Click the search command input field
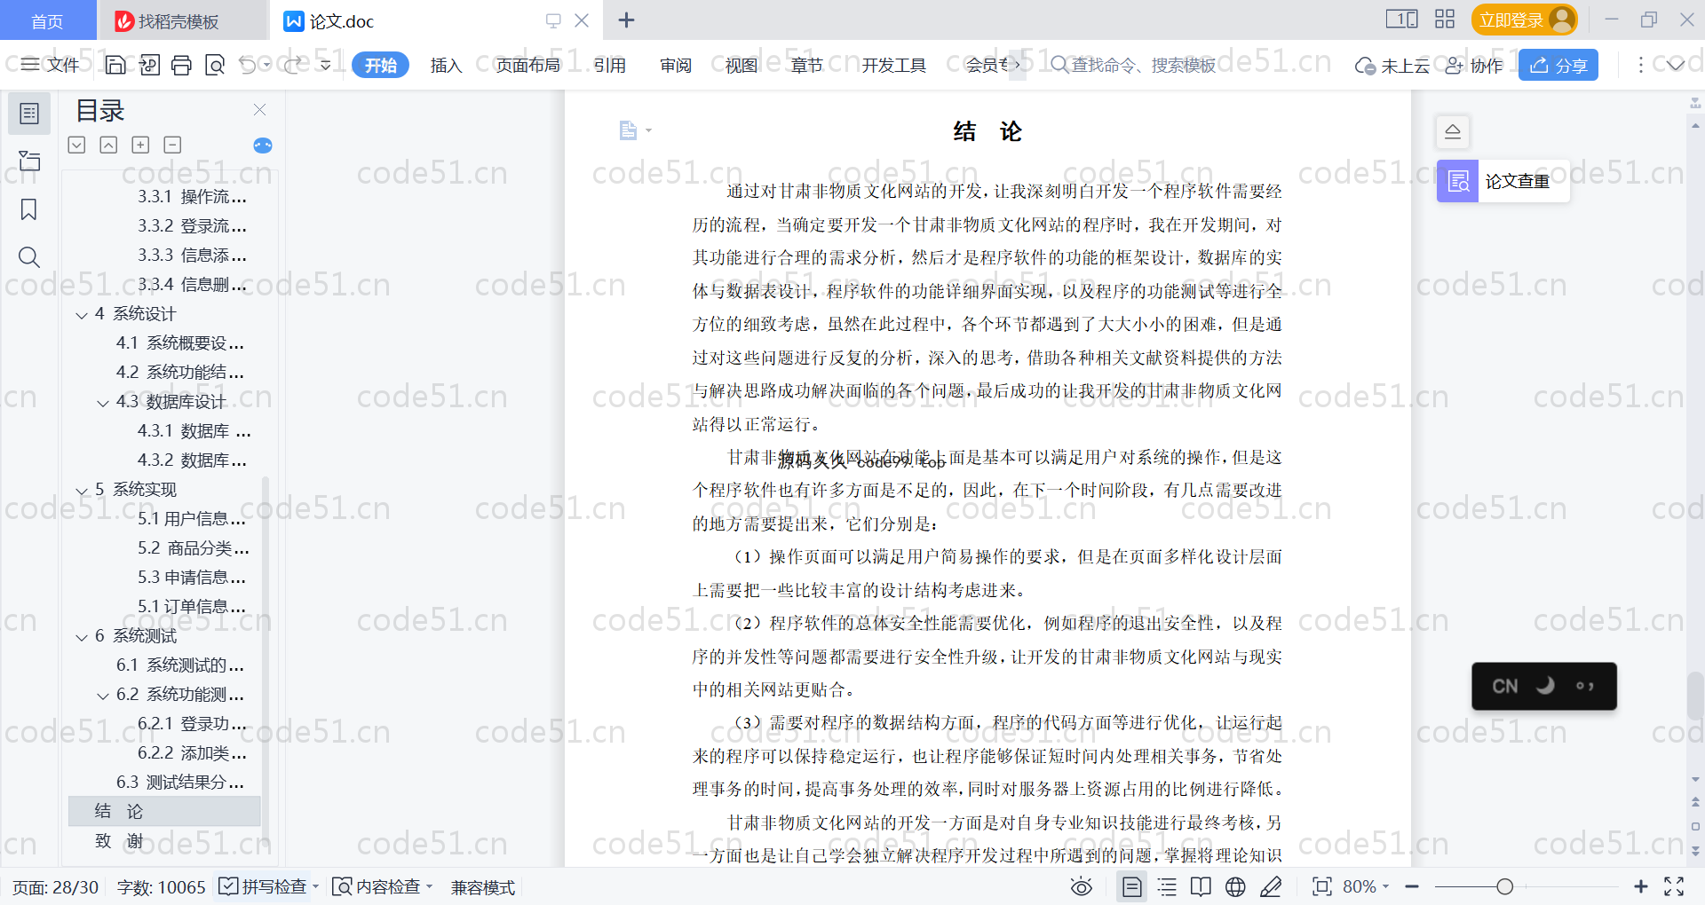1705x905 pixels. [x=1144, y=65]
